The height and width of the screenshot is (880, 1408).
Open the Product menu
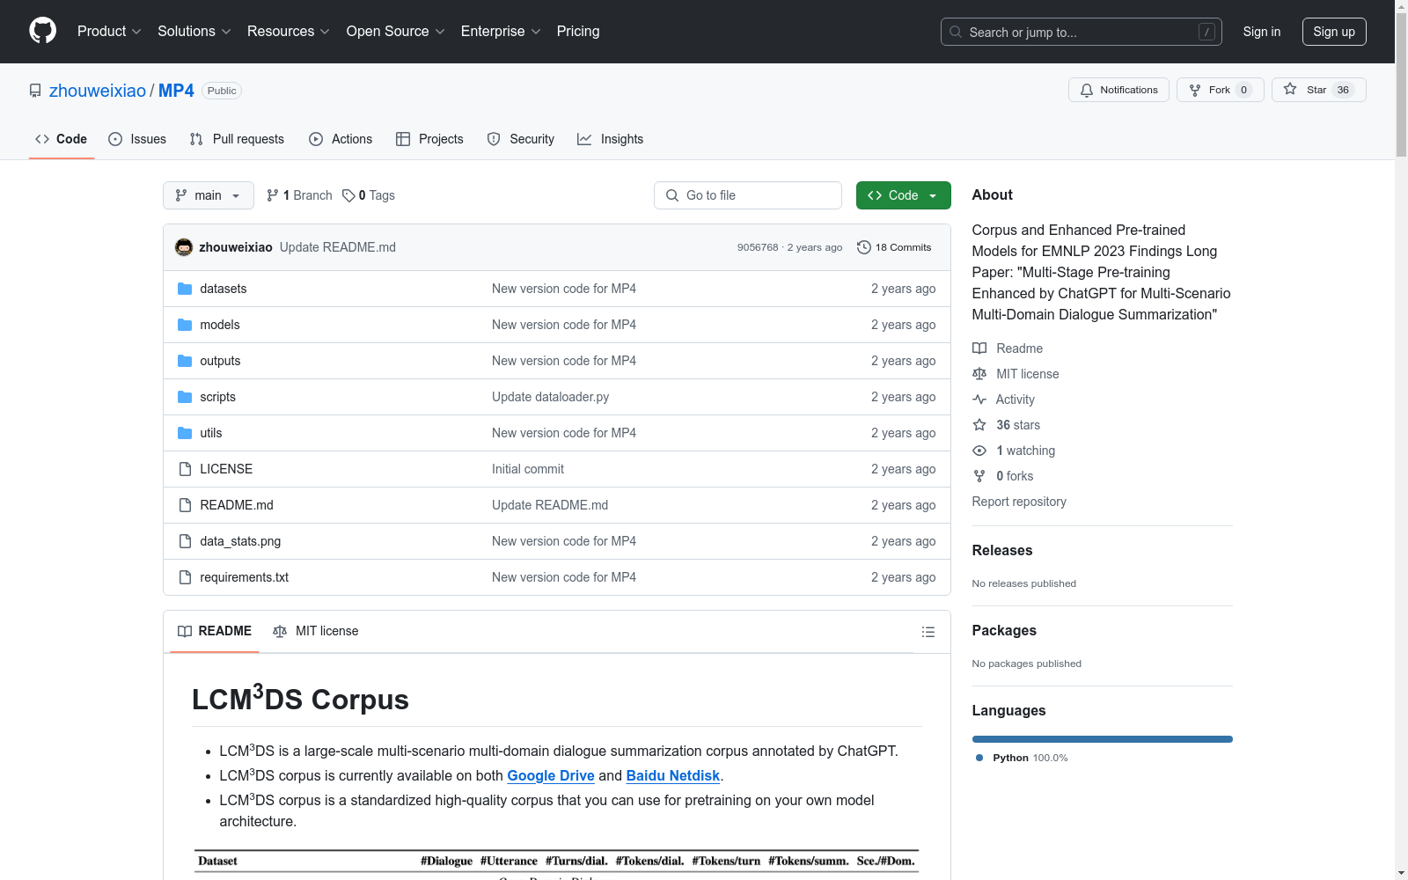109,31
